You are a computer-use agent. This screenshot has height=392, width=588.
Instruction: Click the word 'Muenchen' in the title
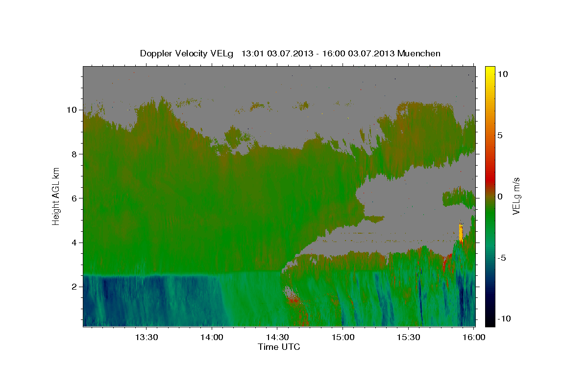419,53
